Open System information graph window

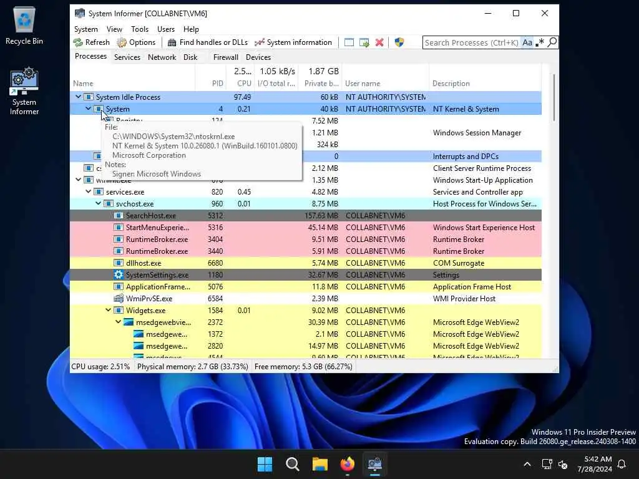click(293, 42)
